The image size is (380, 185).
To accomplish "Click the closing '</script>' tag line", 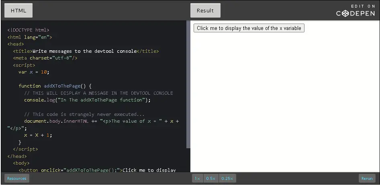I will (25, 149).
